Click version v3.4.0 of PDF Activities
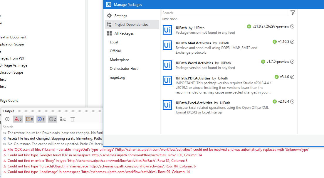 point(285,77)
